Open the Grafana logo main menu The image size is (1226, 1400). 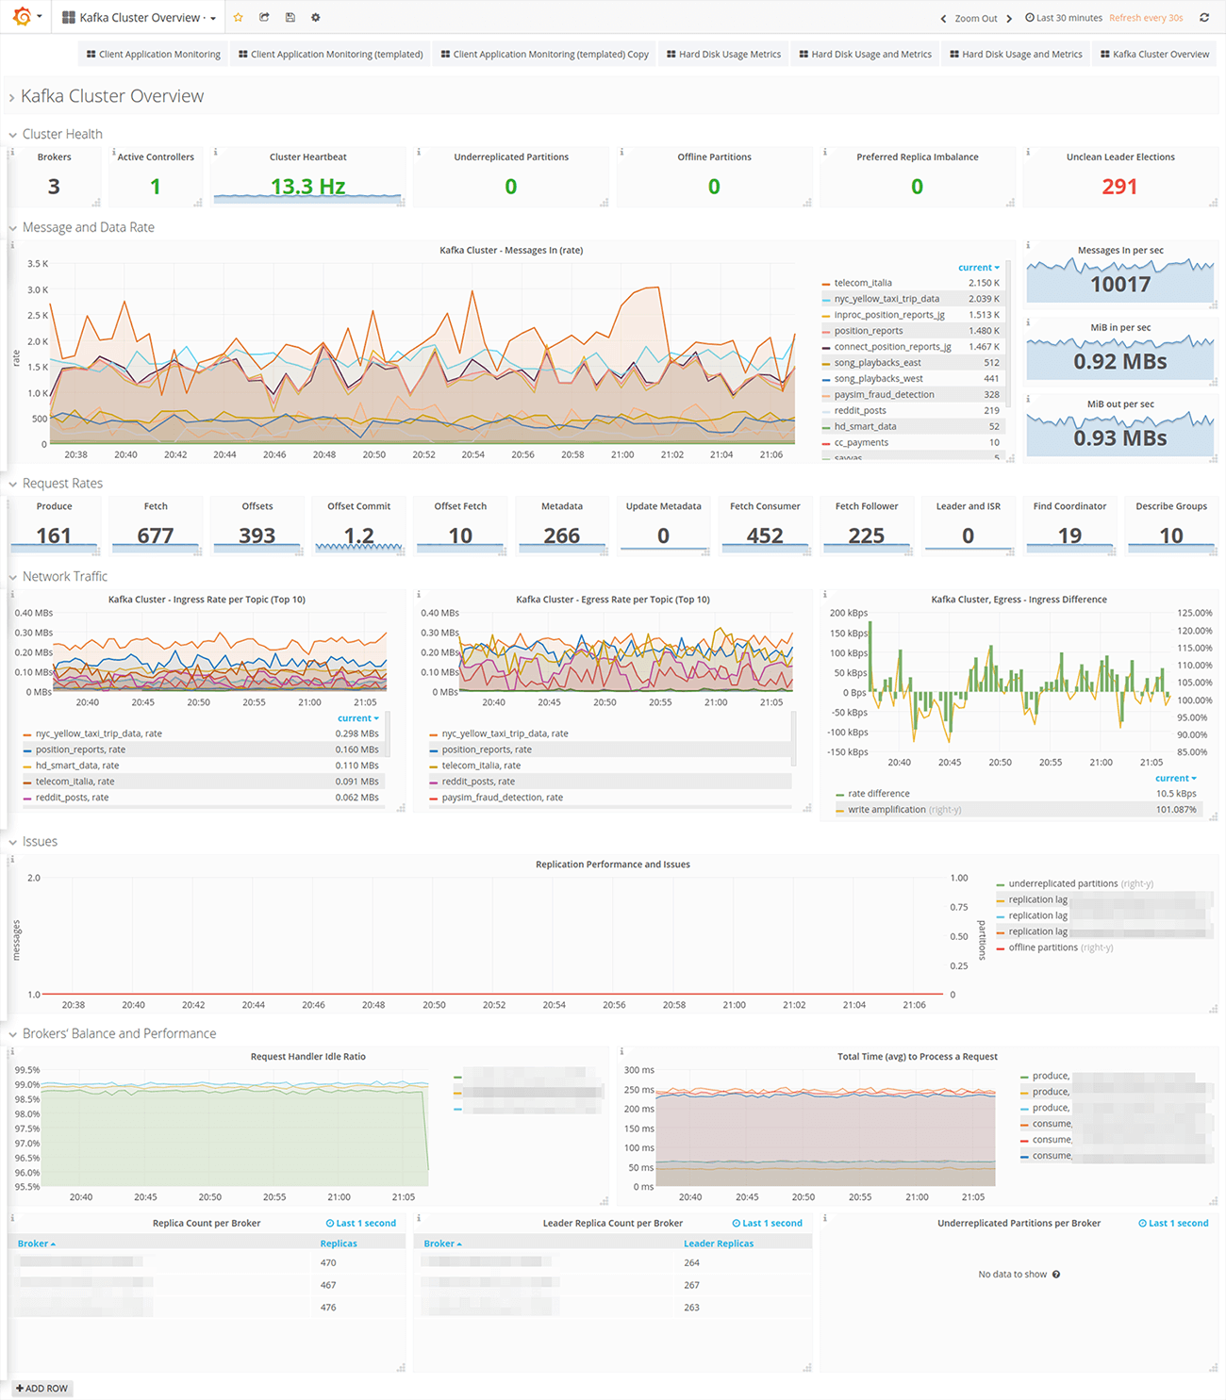(23, 17)
